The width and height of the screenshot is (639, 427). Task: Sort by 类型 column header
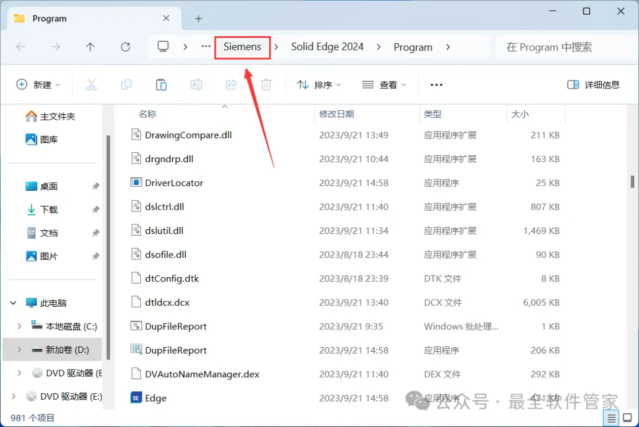pyautogui.click(x=433, y=114)
